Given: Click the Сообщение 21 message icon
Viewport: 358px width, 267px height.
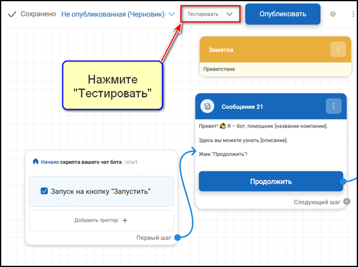Looking at the screenshot, I should [x=207, y=106].
